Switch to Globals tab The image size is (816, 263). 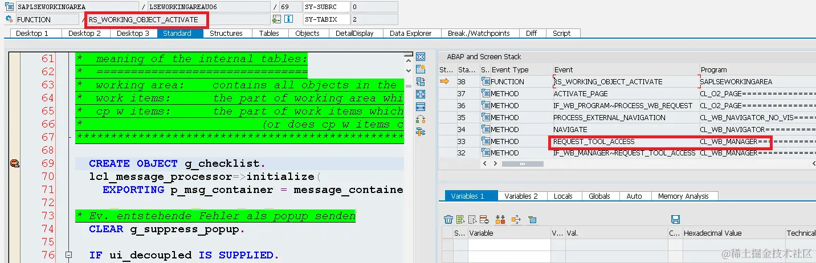click(599, 196)
